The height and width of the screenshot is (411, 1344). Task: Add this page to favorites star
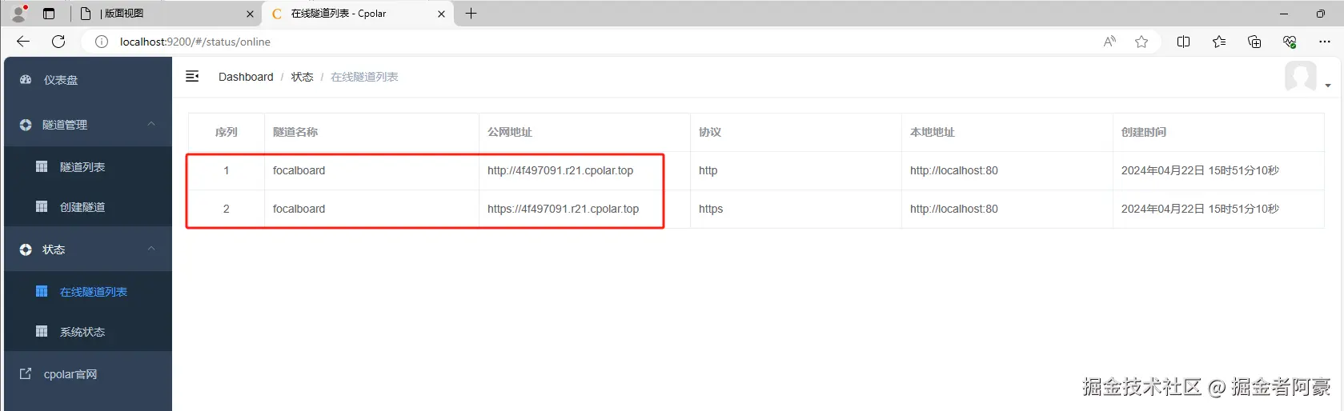click(x=1141, y=42)
